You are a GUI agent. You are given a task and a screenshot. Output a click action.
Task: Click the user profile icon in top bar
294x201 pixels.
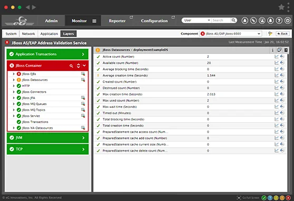coord(244,21)
